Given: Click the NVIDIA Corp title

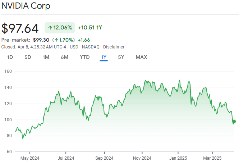Looking at the screenshot, I should (26, 6).
